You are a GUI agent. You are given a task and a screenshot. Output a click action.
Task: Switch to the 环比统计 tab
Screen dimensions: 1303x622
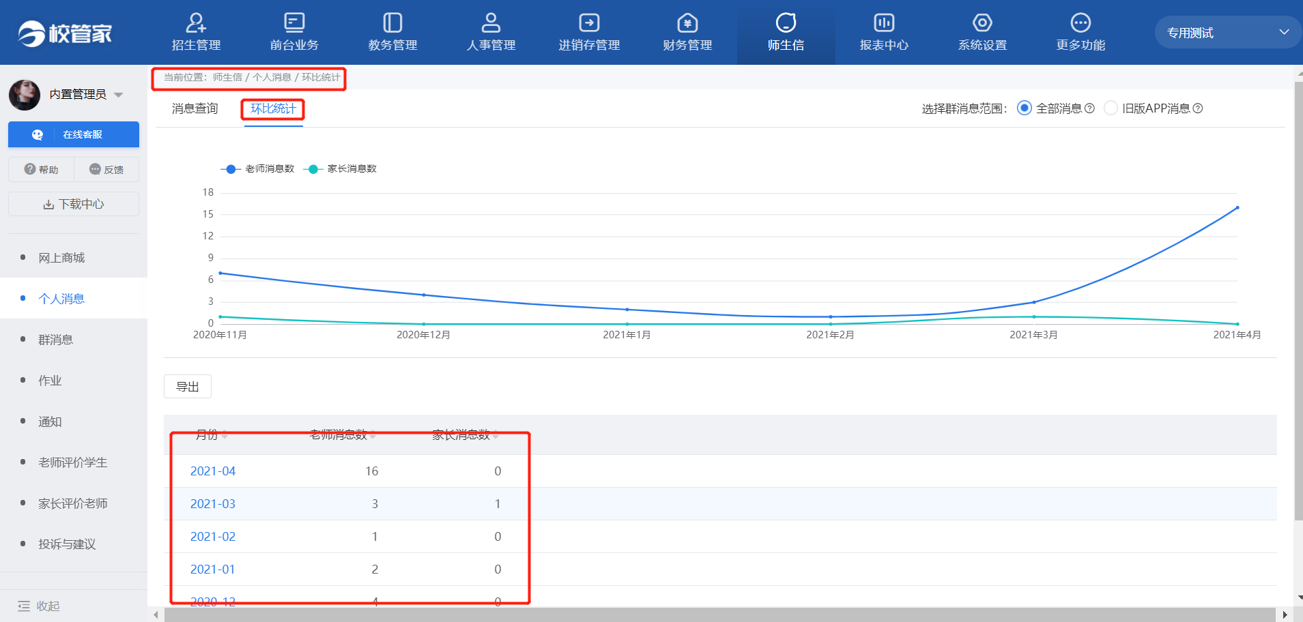(x=273, y=108)
